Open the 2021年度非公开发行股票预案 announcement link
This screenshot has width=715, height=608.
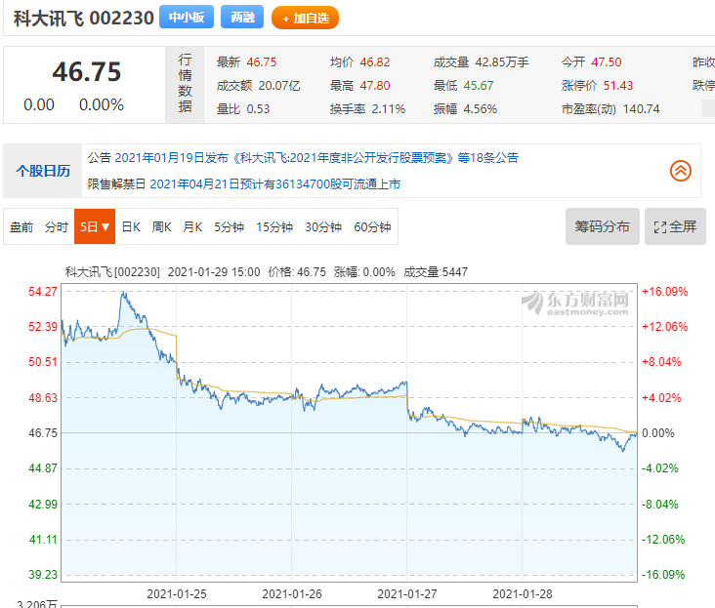point(316,157)
